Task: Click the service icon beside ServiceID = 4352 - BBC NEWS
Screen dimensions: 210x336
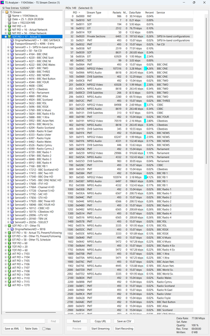Action: click(x=12, y=75)
